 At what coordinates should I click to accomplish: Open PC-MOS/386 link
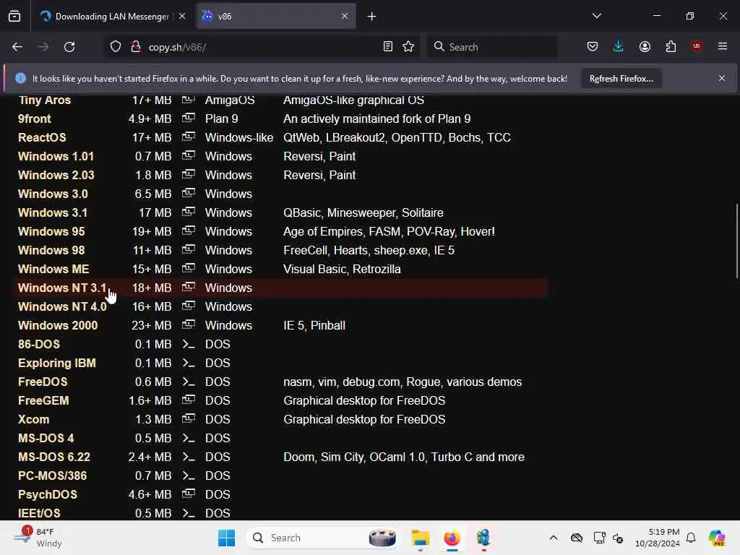tap(52, 476)
